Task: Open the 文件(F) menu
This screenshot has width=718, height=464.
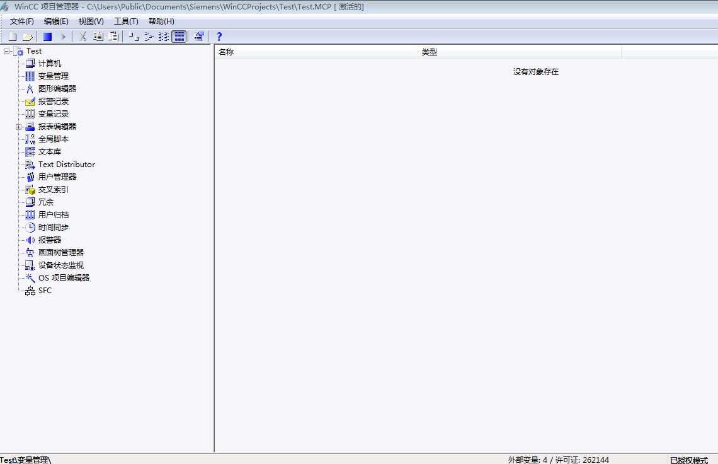Action: click(22, 21)
